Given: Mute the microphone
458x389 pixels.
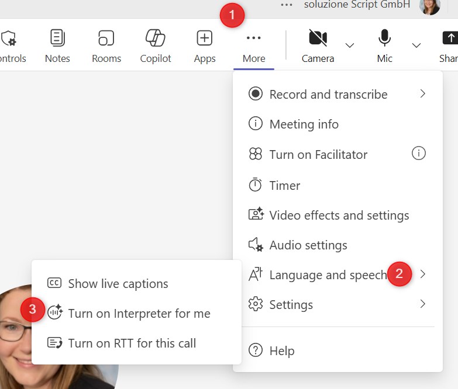Looking at the screenshot, I should click(x=384, y=46).
